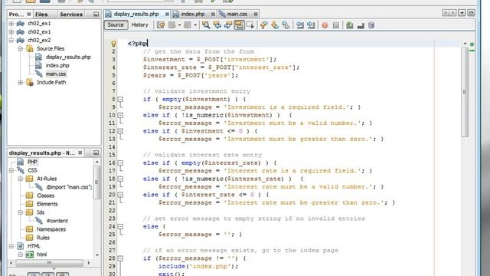The height and width of the screenshot is (276, 490).
Task: Close the display_results.php editor tab
Action: point(167,14)
